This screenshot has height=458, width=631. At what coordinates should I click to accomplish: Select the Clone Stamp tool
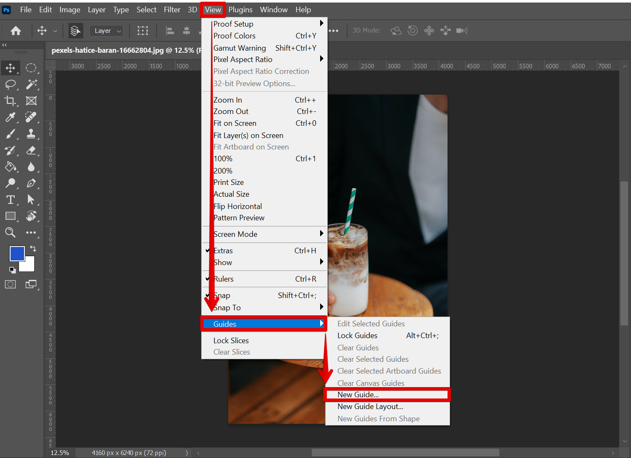coord(32,134)
